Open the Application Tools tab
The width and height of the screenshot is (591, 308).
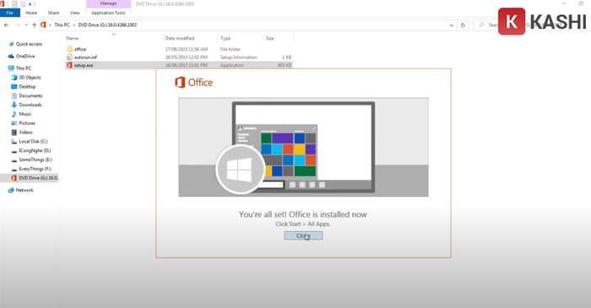(x=108, y=13)
